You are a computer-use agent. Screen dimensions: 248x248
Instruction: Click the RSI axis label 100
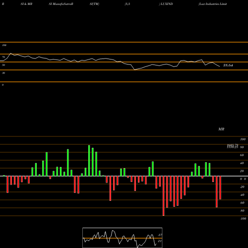[x=4, y=45]
